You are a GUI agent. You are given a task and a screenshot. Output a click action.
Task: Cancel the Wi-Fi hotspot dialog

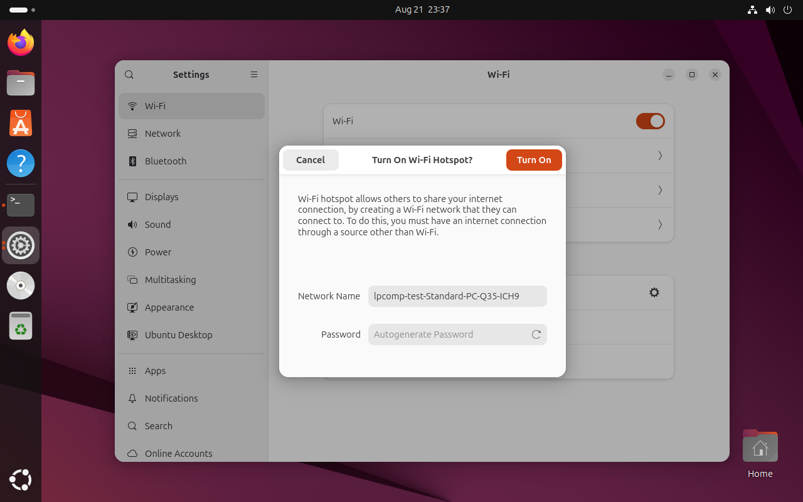311,160
